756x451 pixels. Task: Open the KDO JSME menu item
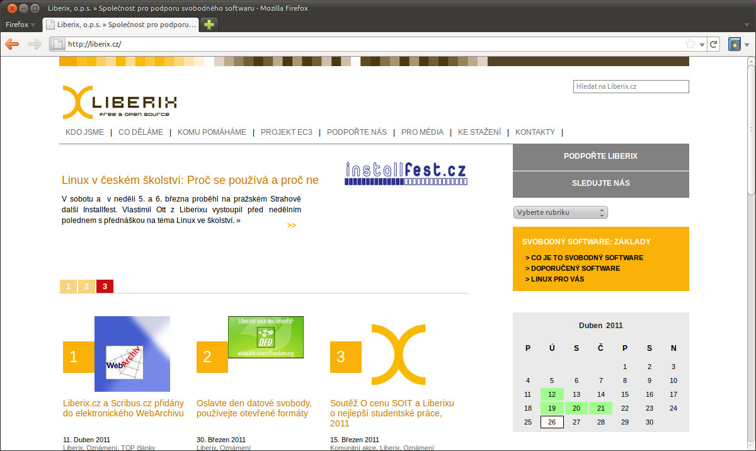click(84, 132)
